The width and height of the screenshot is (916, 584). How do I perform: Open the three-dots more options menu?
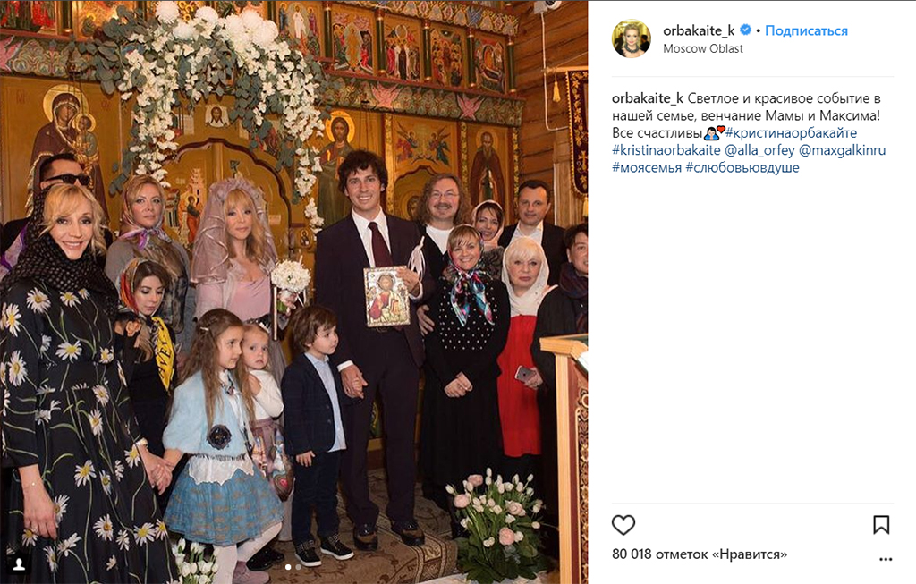point(886,560)
